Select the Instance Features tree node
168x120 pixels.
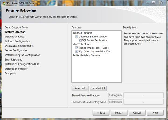pyautogui.click(x=82, y=33)
